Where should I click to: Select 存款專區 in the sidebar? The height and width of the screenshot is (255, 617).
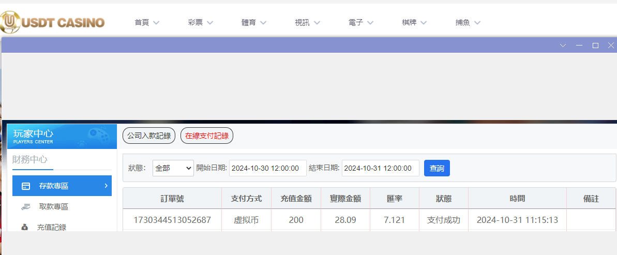tap(62, 186)
